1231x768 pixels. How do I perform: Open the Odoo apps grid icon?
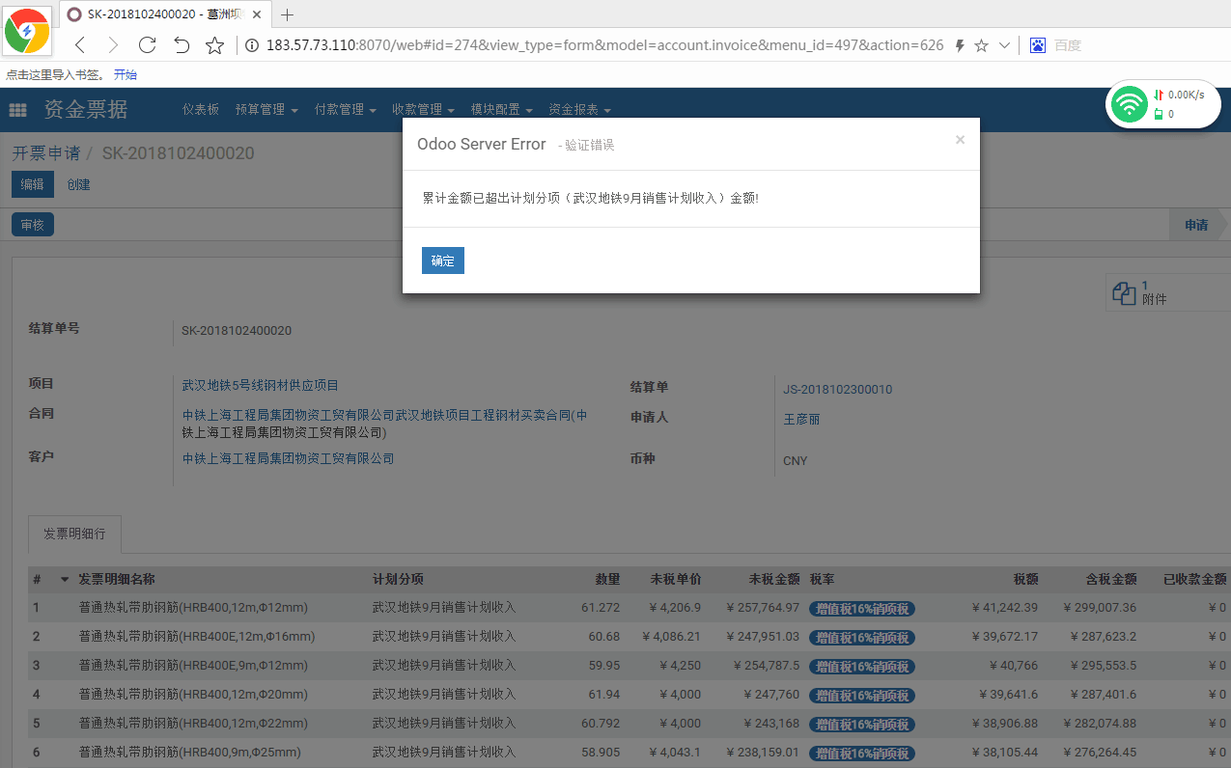point(17,110)
